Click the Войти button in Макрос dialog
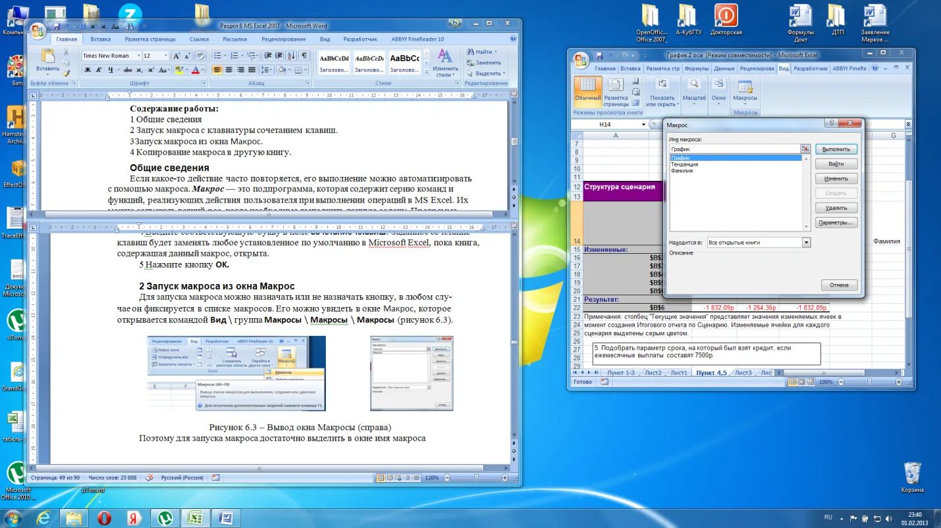Viewport: 941px width, 528px height. coord(836,164)
